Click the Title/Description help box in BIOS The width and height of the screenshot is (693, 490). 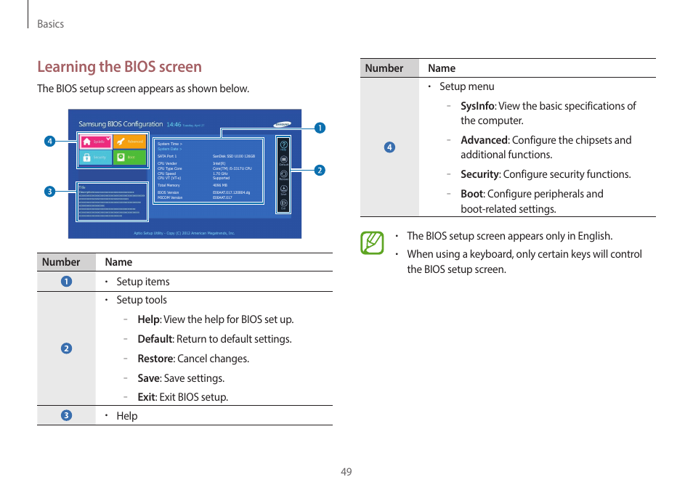(113, 202)
